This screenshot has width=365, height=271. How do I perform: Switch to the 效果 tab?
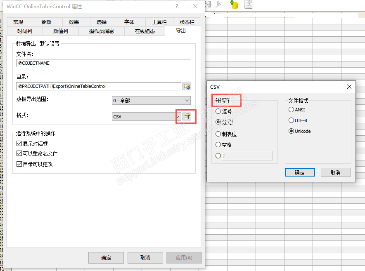pyautogui.click(x=76, y=22)
